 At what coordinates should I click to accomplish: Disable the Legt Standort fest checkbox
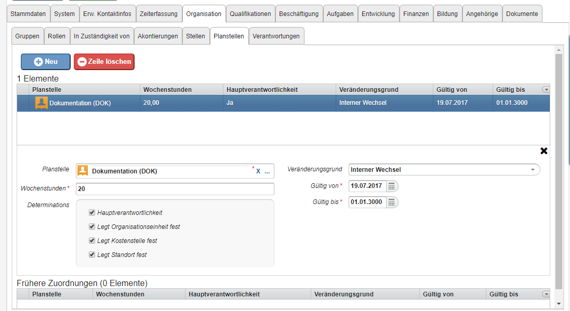92,254
